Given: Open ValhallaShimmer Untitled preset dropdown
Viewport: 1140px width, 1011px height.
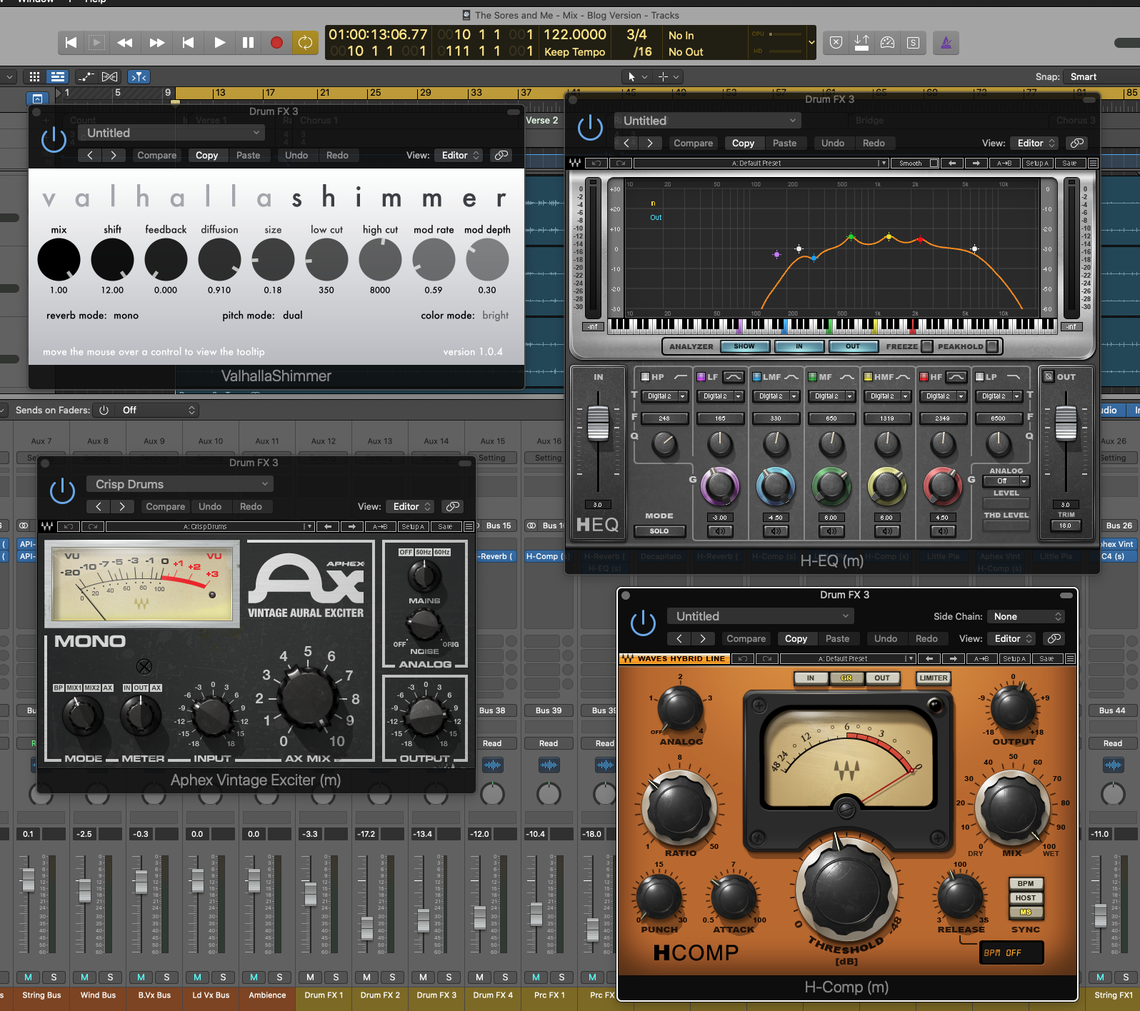Looking at the screenshot, I should coord(171,133).
